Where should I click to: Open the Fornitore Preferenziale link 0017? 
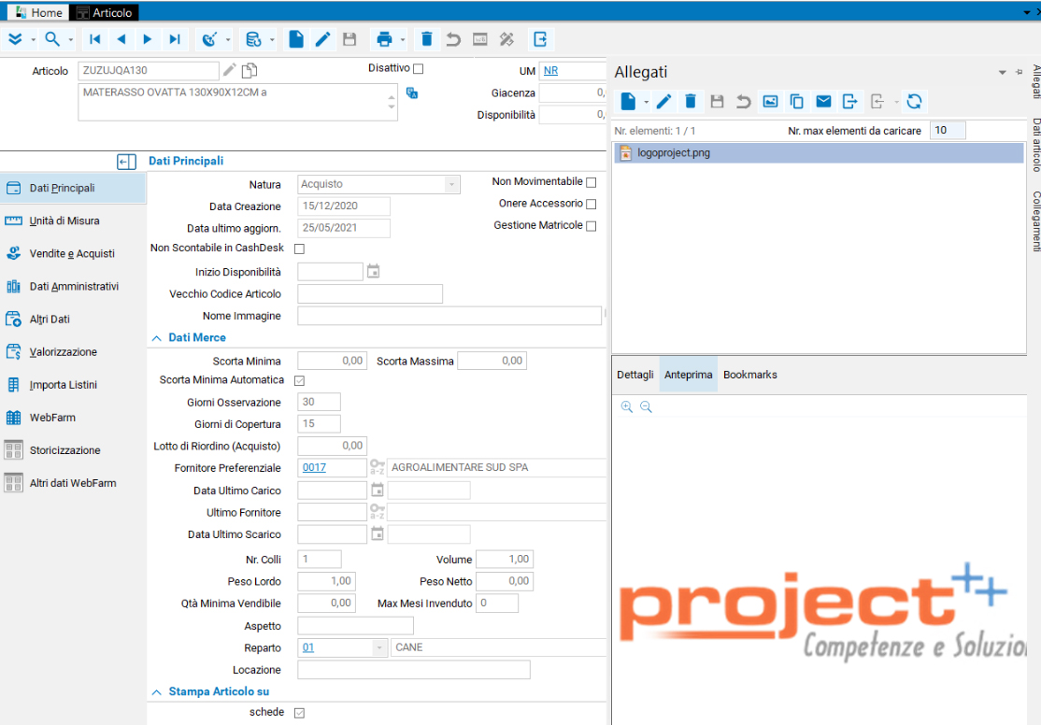pos(315,467)
